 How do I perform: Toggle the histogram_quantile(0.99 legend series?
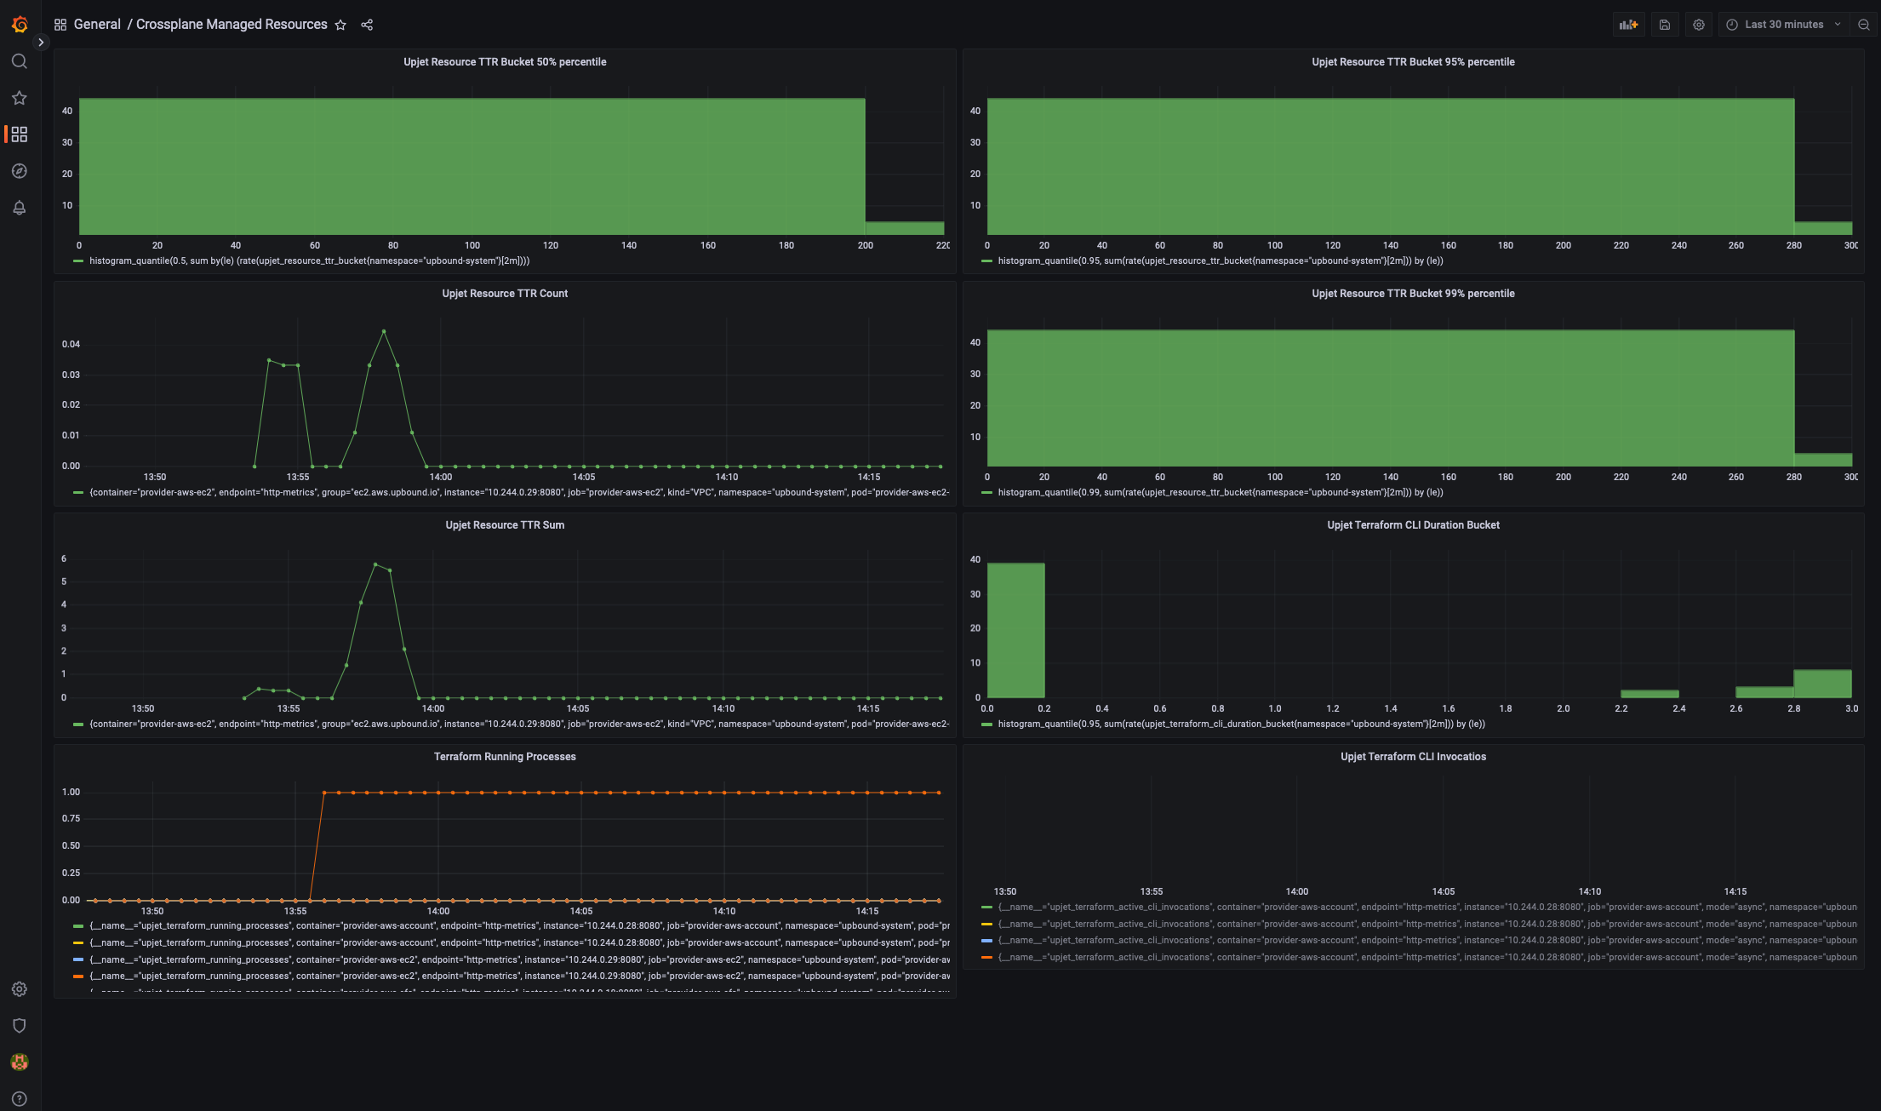pyautogui.click(x=1221, y=493)
